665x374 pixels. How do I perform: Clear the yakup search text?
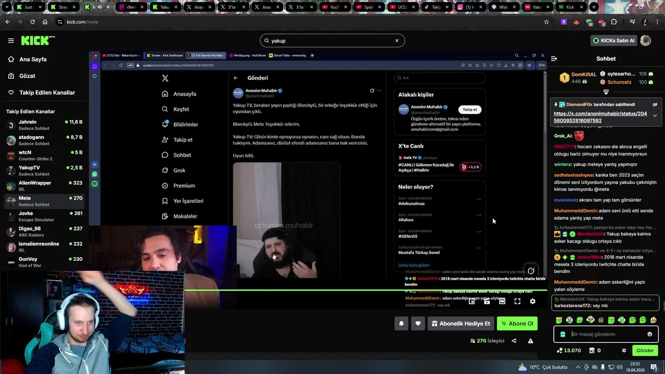coord(397,41)
